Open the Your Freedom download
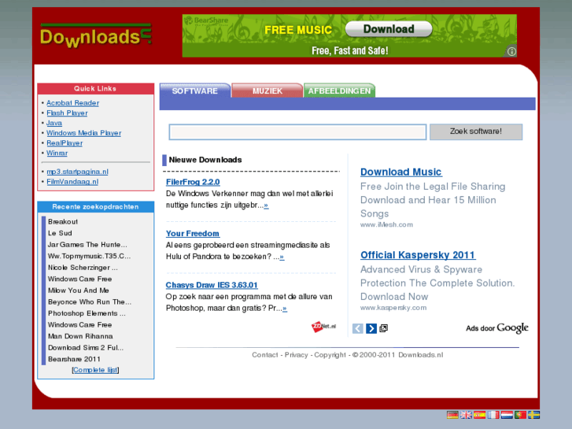The image size is (572, 429). click(192, 233)
